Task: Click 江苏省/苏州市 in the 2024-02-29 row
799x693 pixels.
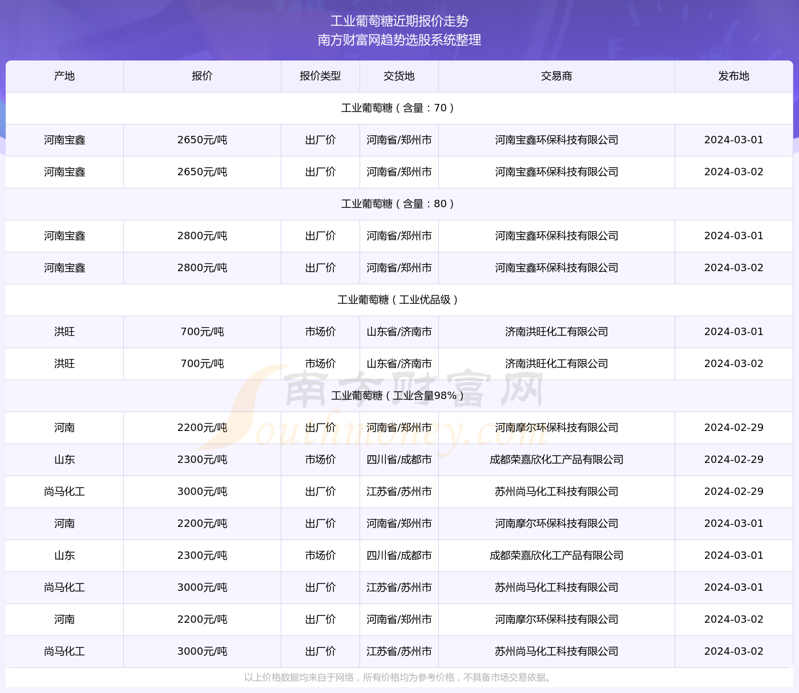Action: tap(399, 491)
